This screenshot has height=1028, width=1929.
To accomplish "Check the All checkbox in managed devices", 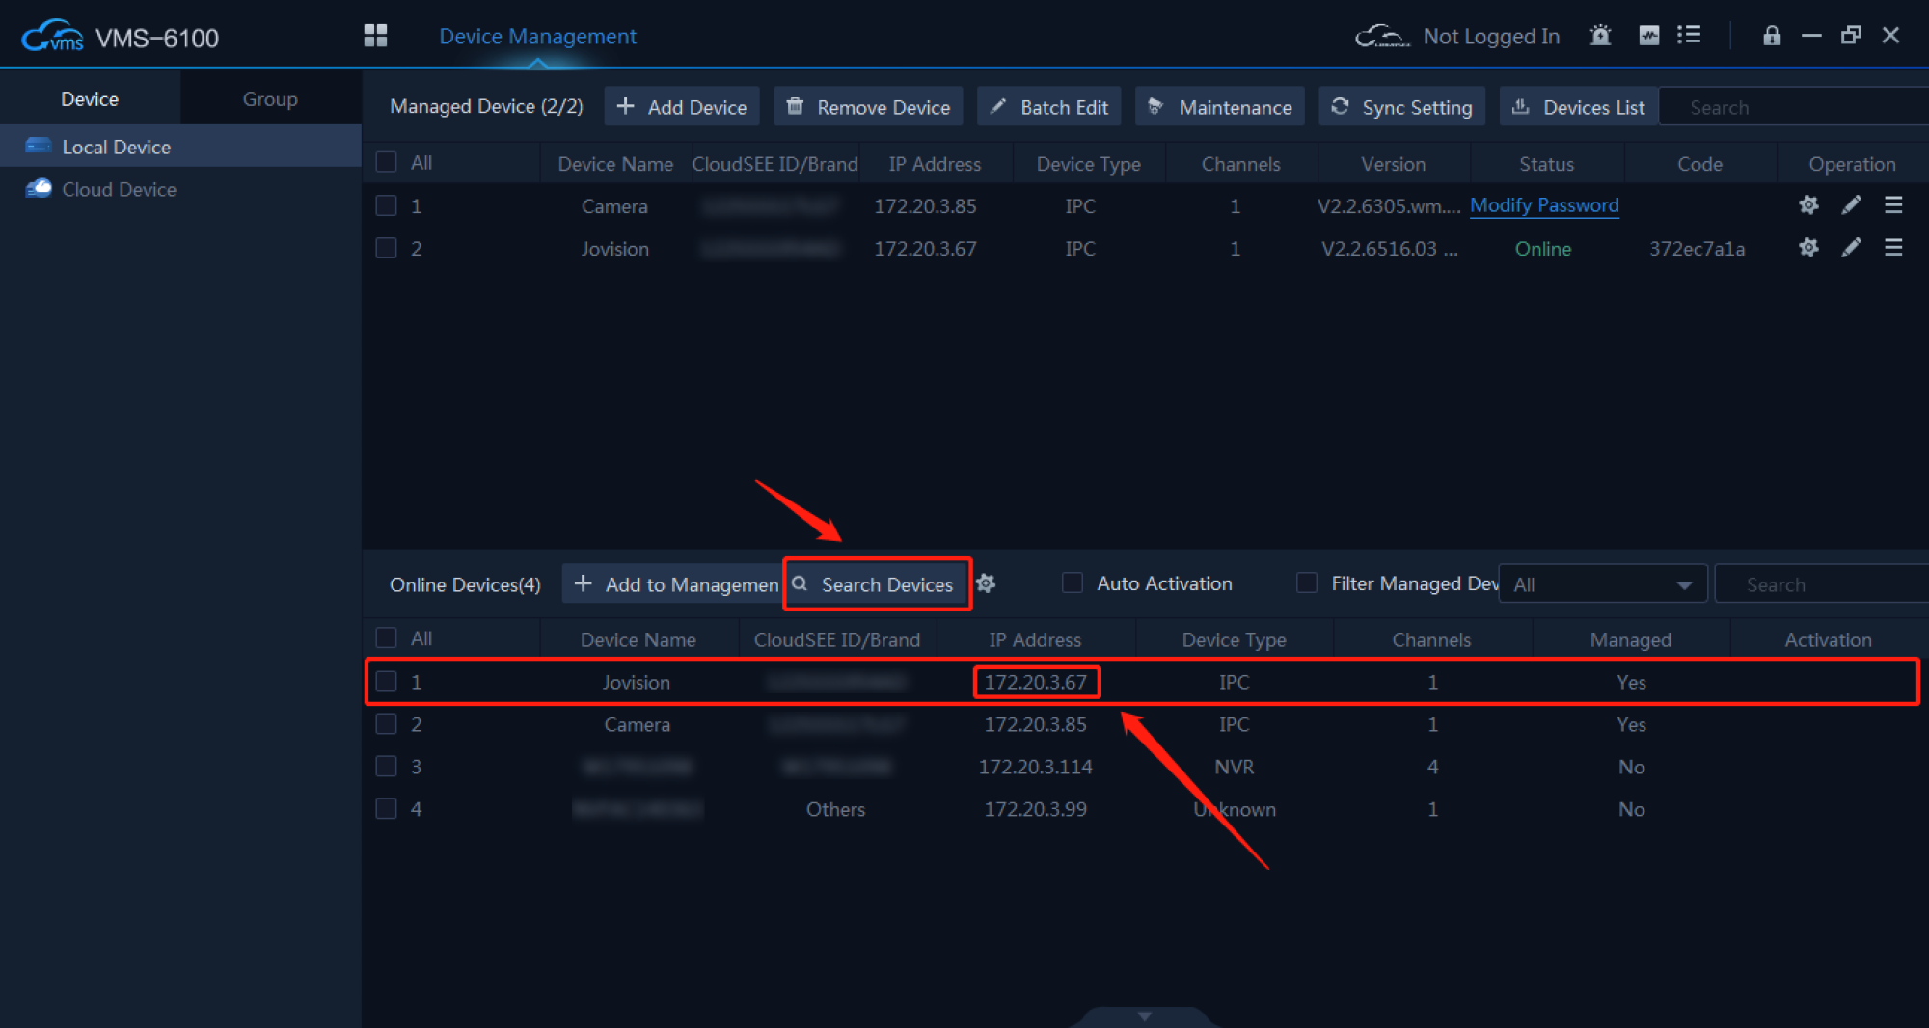I will click(386, 162).
